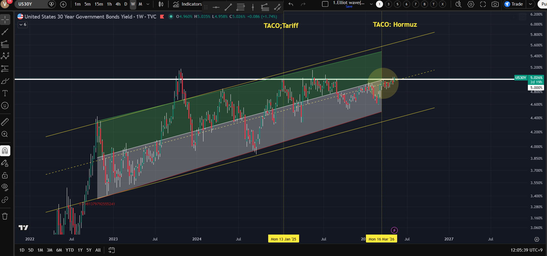Select the ruler Measure tool
547x256 pixels.
point(5,122)
